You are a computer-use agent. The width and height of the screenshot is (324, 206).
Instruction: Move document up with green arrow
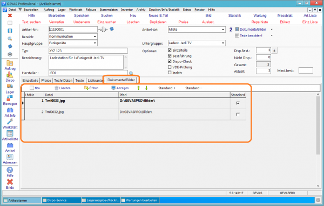tap(138, 88)
